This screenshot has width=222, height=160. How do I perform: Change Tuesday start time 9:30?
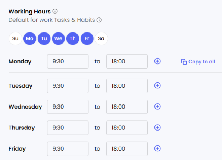tap(68, 86)
